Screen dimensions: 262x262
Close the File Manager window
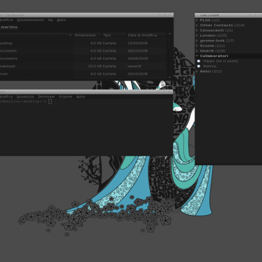(x=170, y=15)
